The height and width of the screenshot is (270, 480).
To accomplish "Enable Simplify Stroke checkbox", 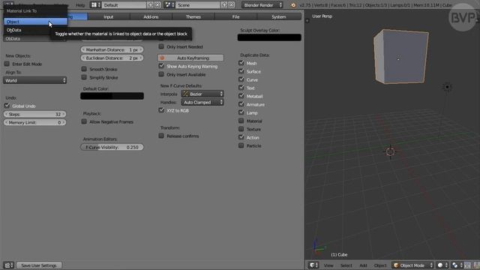I will tap(84, 77).
